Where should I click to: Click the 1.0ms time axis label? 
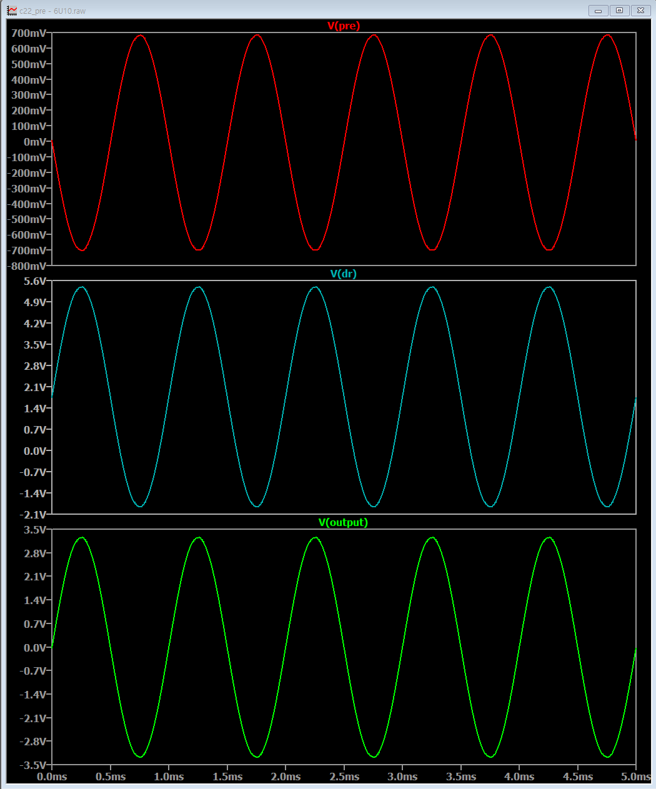tap(169, 777)
